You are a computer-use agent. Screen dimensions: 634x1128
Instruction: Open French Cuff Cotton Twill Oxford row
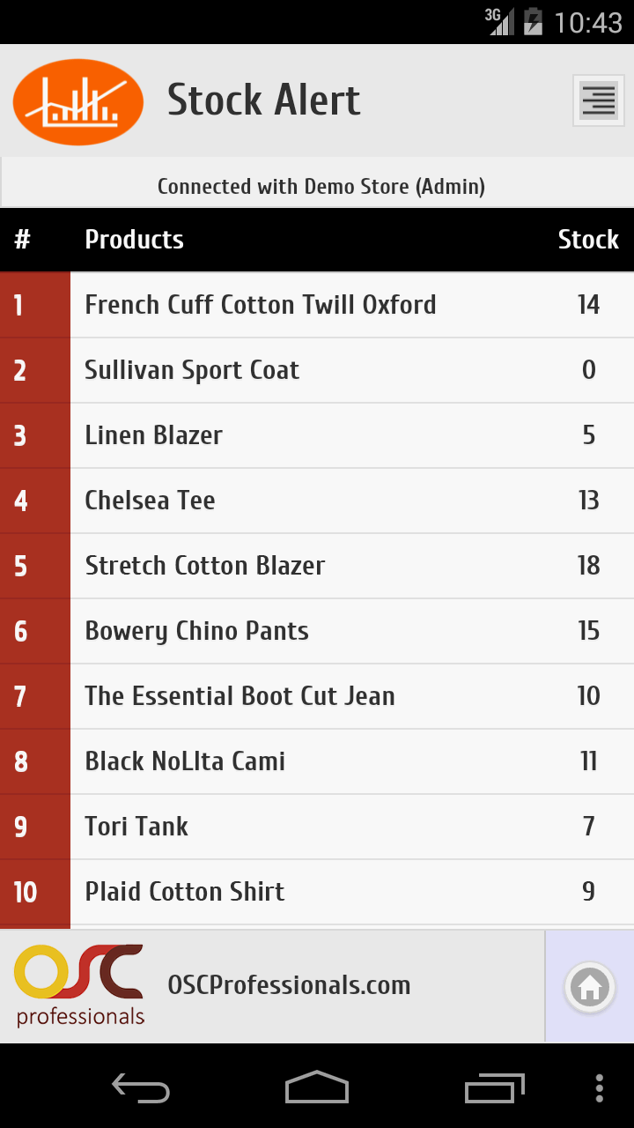[x=317, y=305]
